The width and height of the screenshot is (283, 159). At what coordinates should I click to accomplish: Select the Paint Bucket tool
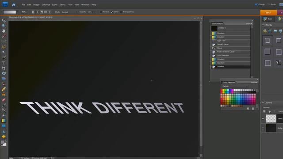[4, 116]
